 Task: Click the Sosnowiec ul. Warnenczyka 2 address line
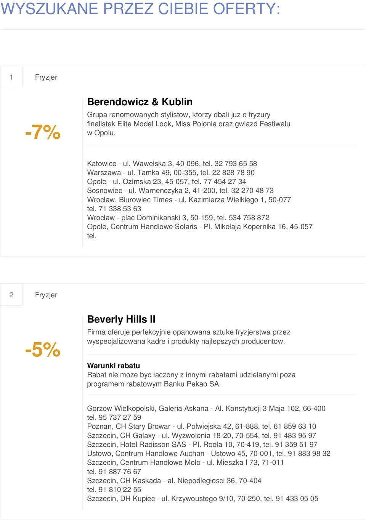click(x=180, y=190)
